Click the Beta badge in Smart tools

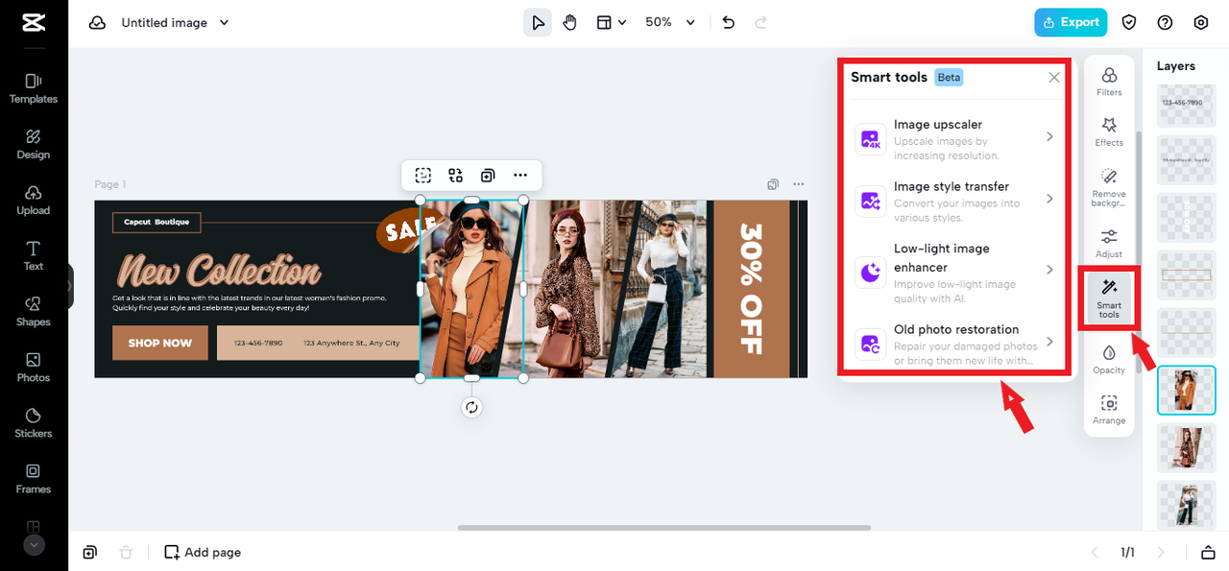949,78
